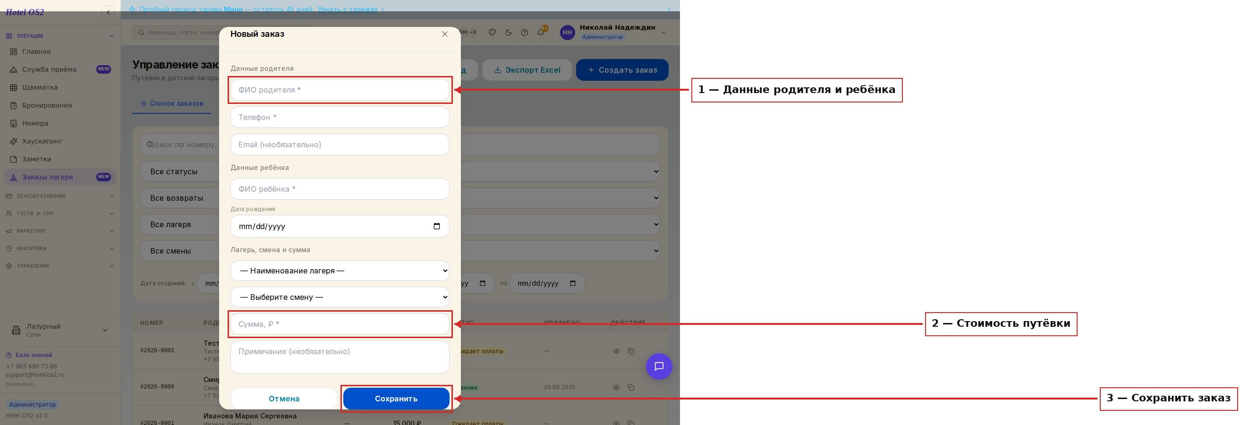Duplicate order #2026-0003 with the copy icon
Image resolution: width=1249 pixels, height=425 pixels.
point(631,351)
